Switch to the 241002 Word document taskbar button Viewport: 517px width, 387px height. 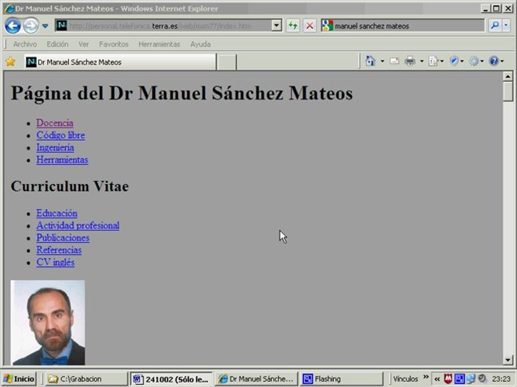171,379
